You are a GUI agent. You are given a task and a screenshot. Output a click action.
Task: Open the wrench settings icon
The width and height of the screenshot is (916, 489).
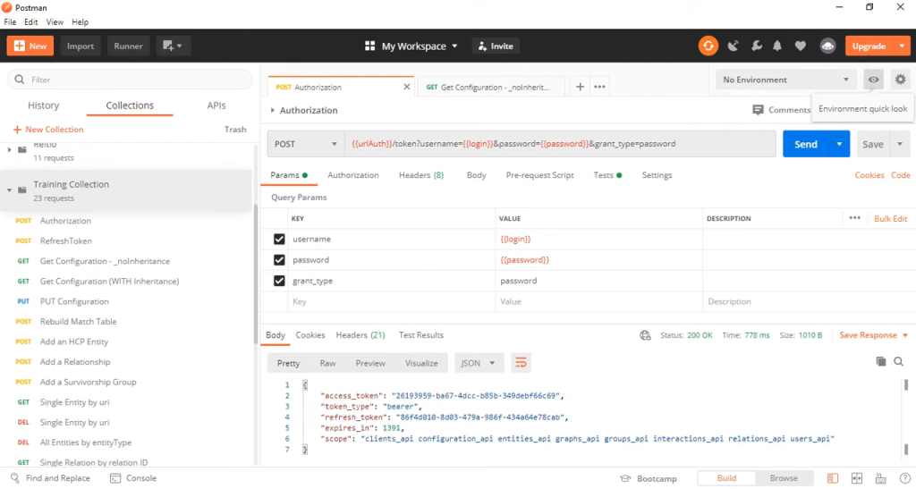click(x=757, y=46)
